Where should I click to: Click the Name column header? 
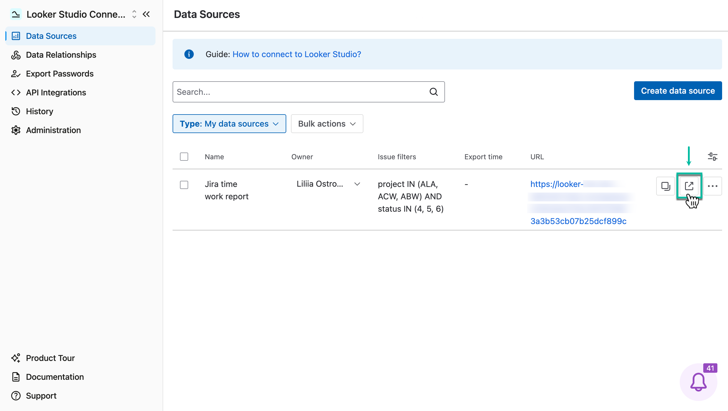(x=214, y=157)
